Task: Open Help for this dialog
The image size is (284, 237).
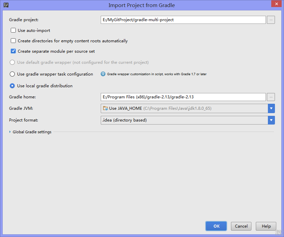Action: point(266,226)
